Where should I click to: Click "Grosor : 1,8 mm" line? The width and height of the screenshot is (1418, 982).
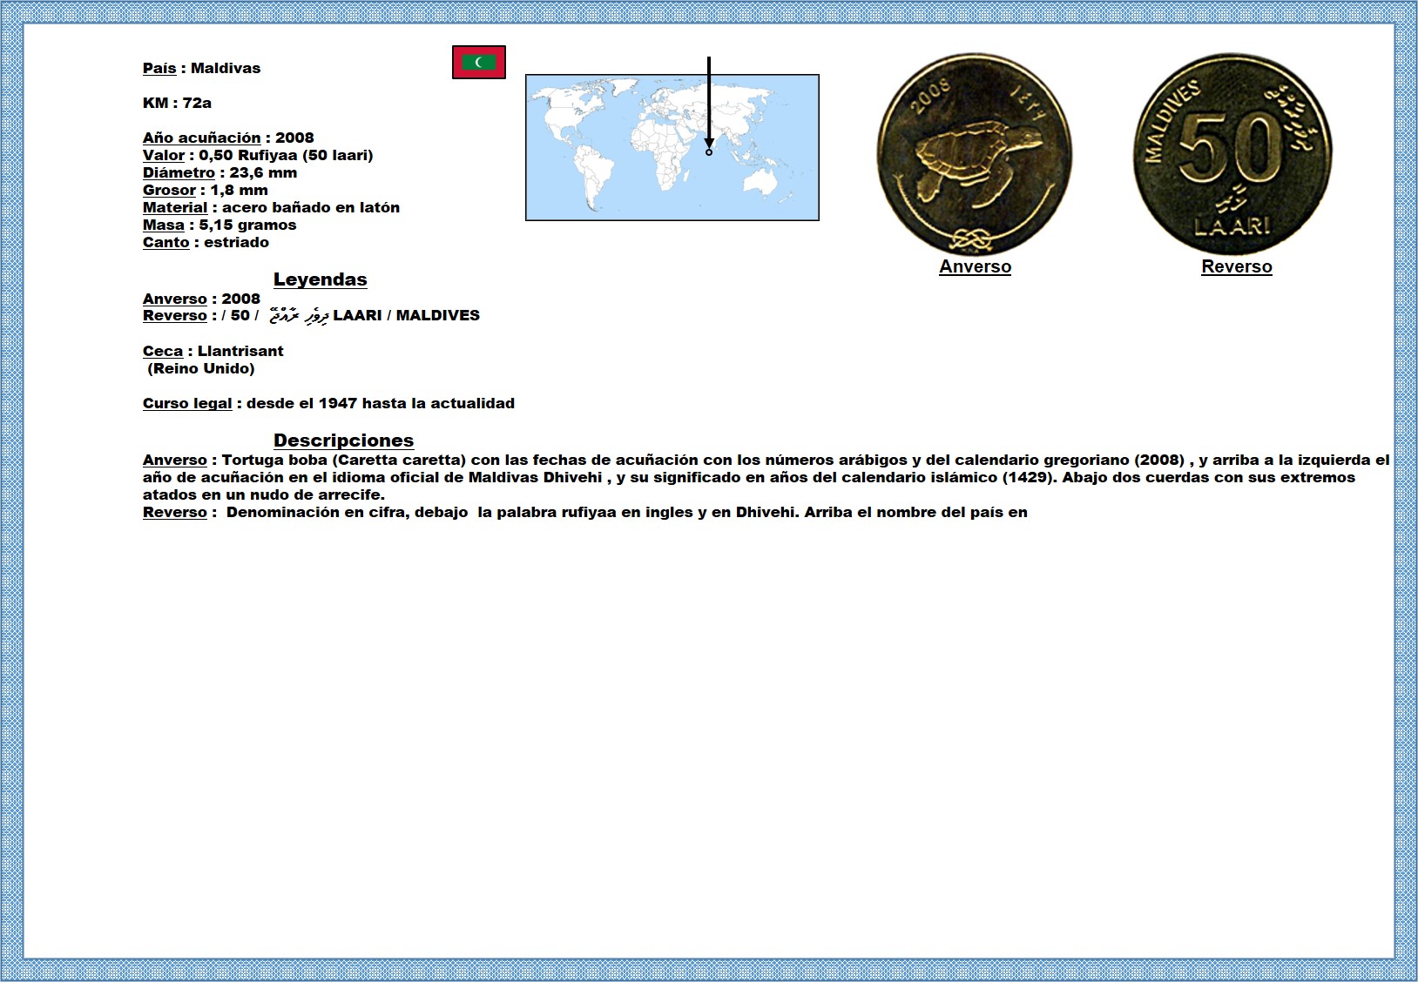(206, 190)
